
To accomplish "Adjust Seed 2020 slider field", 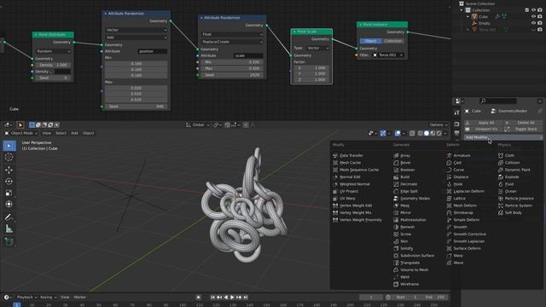I will [x=232, y=75].
